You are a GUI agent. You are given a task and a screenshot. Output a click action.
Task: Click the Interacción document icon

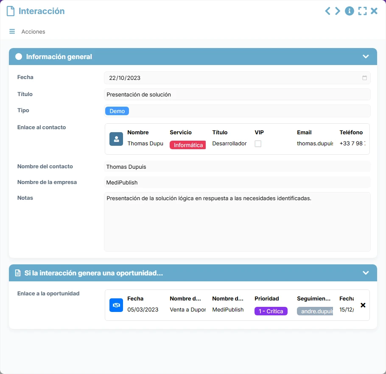11,11
